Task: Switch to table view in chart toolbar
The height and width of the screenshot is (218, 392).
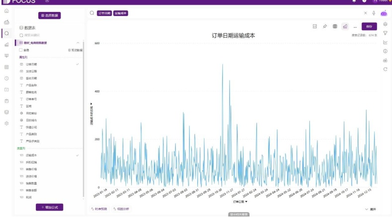Action: pos(335,26)
